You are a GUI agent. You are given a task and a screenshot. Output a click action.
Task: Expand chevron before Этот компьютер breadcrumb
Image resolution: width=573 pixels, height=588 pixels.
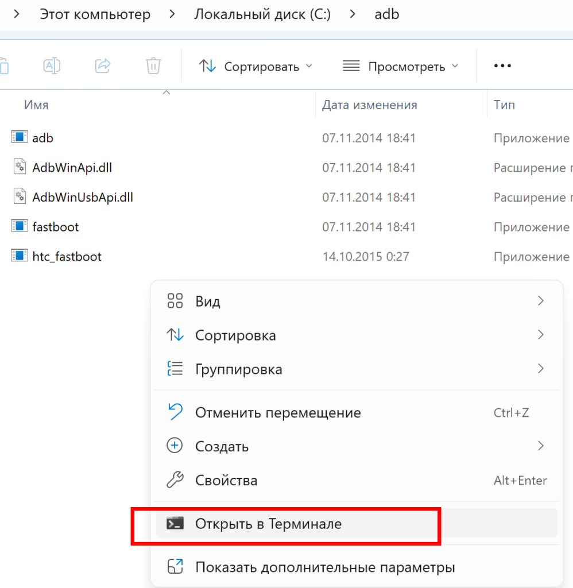17,14
